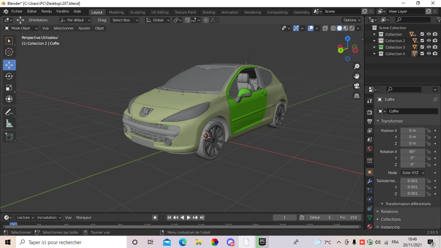
Task: Click the viewport zoom magnifier icon
Action: point(357,66)
